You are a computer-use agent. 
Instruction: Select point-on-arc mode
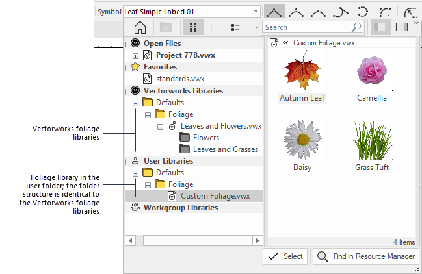(x=363, y=12)
